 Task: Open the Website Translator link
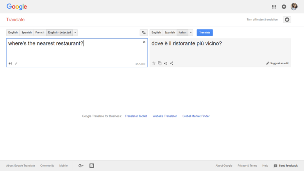pos(165,116)
